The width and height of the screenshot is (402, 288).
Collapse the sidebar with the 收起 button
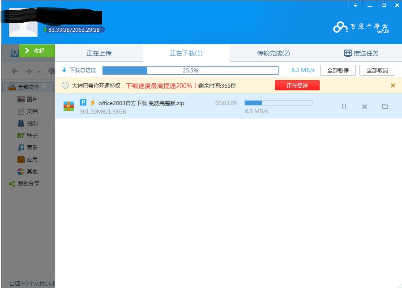coord(37,51)
